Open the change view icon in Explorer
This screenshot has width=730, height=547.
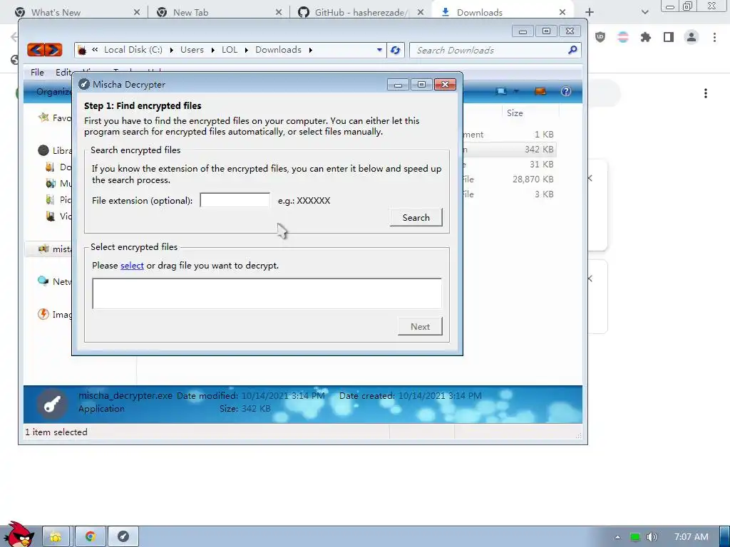[x=501, y=91]
